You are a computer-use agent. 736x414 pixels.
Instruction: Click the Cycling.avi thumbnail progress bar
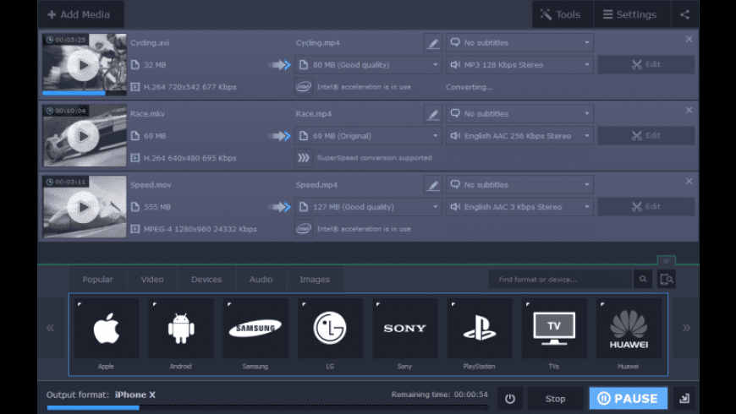tap(85, 93)
